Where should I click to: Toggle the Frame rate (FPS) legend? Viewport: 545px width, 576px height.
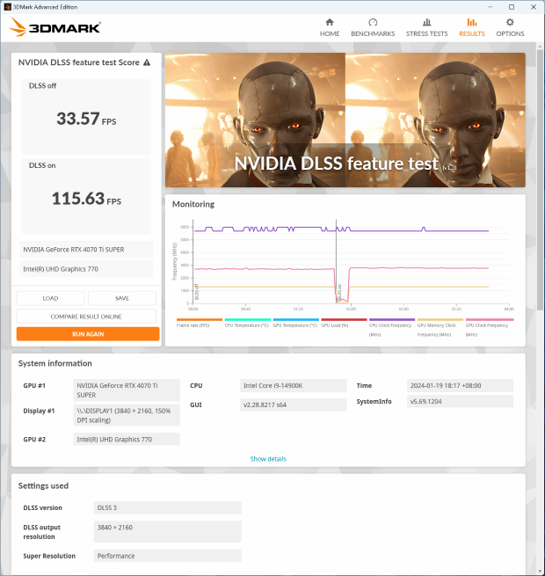199,323
